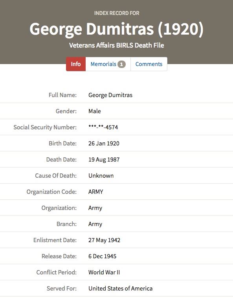Viewport: 233px width, 298px height.
Task: Click the Cause Of Death value Unknown
Action: click(x=101, y=176)
